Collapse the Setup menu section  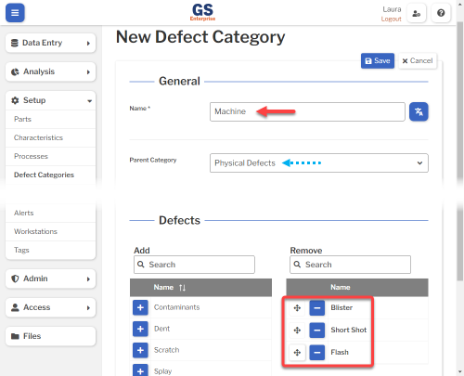point(51,100)
